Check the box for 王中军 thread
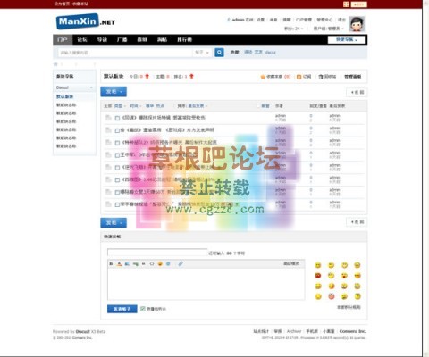The height and width of the screenshot is (357, 429). coord(117,155)
